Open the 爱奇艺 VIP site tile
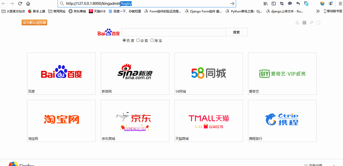This screenshot has width=343, height=166. 282,74
